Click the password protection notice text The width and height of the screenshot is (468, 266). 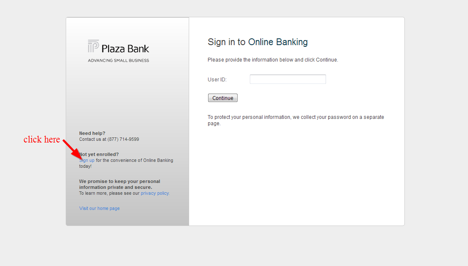(296, 120)
